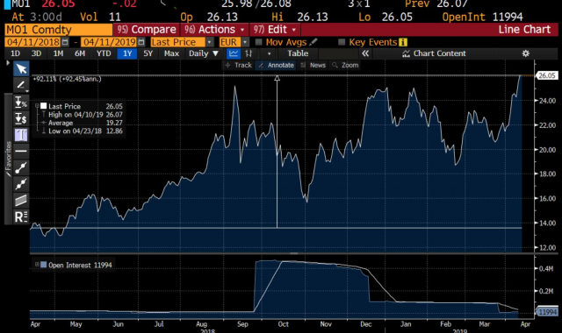Open the EUR currency dropdown
Image resolution: width=562 pixels, height=333 pixels.
tap(245, 42)
